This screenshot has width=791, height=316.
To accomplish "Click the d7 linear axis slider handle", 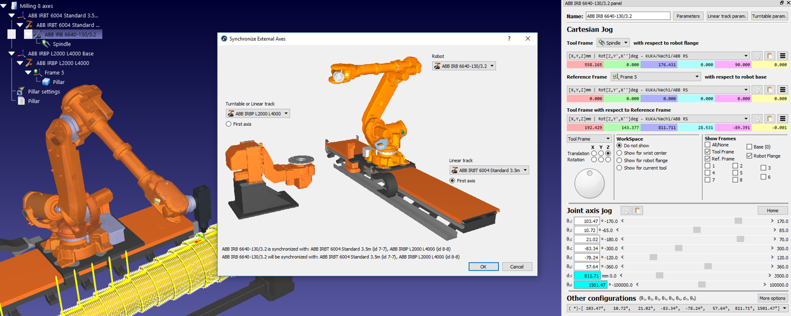I will pos(659,275).
